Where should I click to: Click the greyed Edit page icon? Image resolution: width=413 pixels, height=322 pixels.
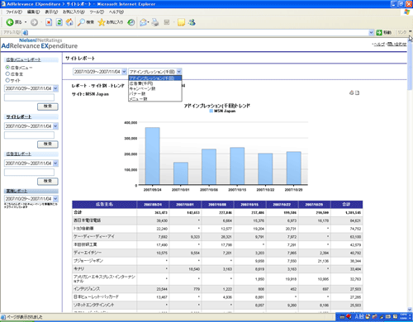167,22
